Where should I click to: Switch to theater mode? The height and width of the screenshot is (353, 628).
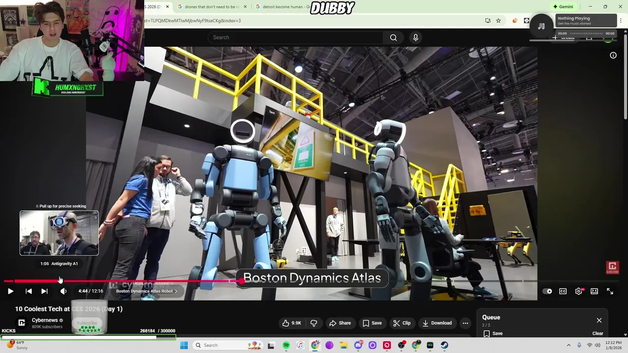pyautogui.click(x=594, y=291)
